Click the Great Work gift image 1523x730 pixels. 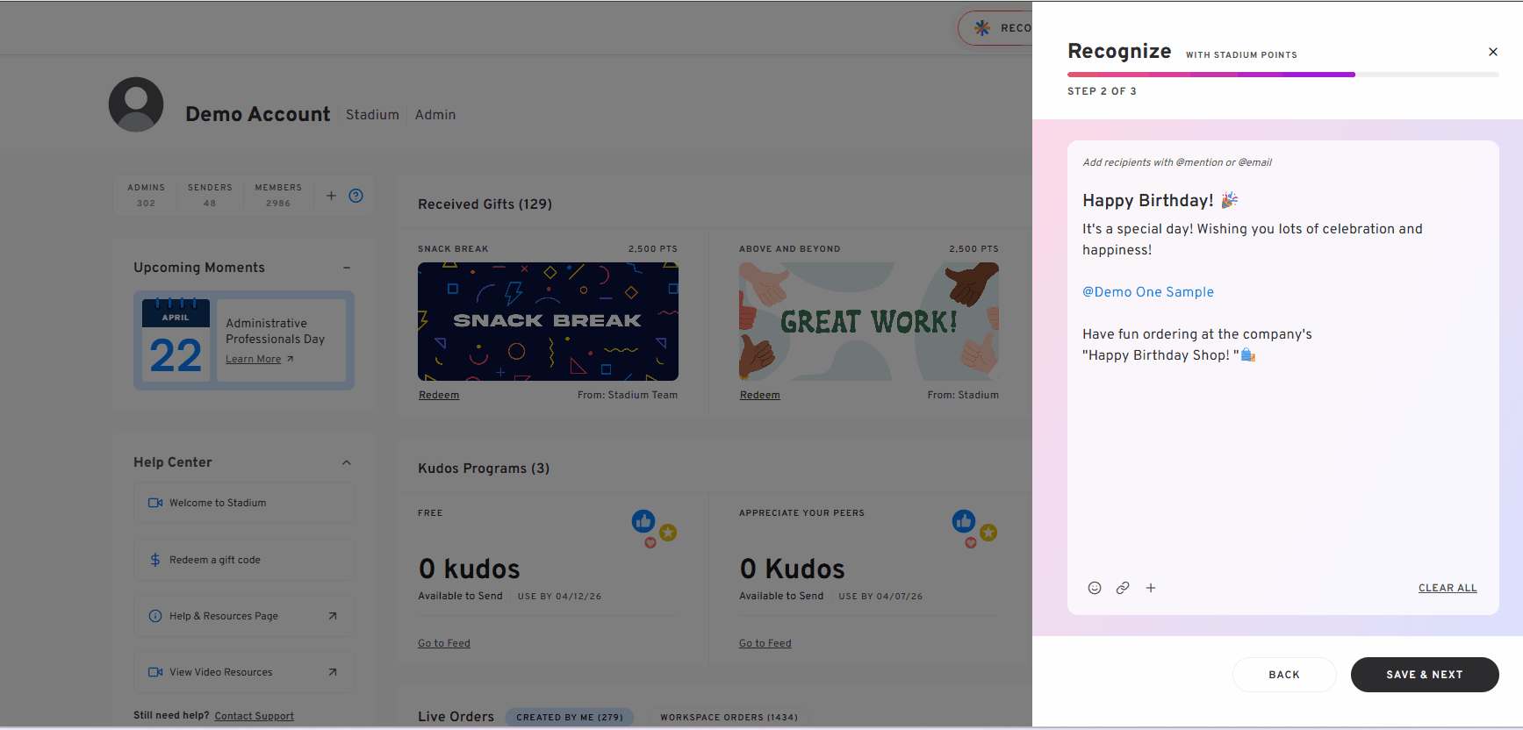pyautogui.click(x=869, y=321)
